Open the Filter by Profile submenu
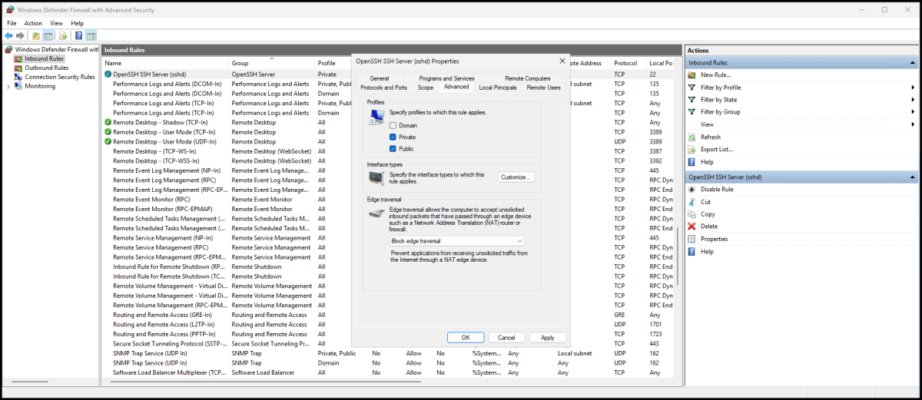922x400 pixels. 801,88
